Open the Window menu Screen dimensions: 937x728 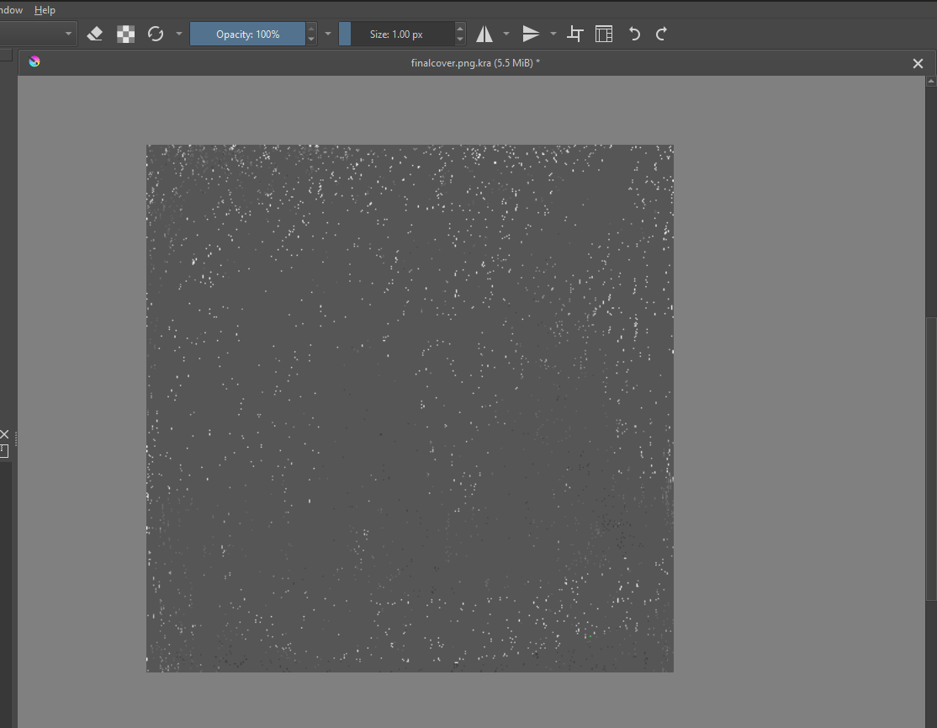click(11, 9)
